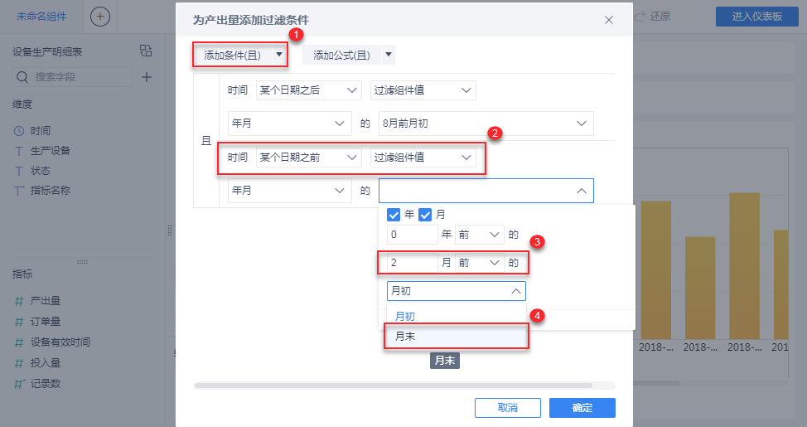Uncheck the 年 checkbox

point(394,215)
